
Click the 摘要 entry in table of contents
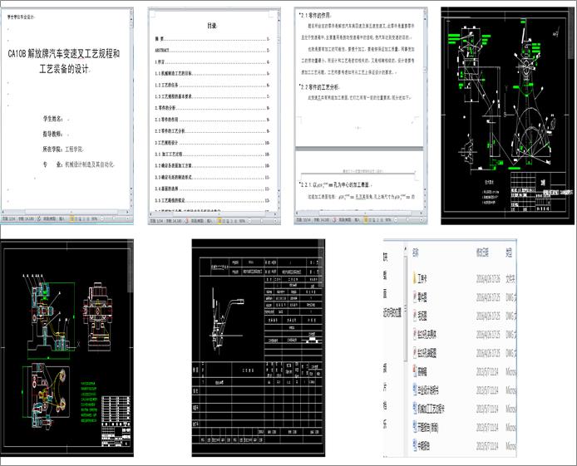click(x=160, y=38)
